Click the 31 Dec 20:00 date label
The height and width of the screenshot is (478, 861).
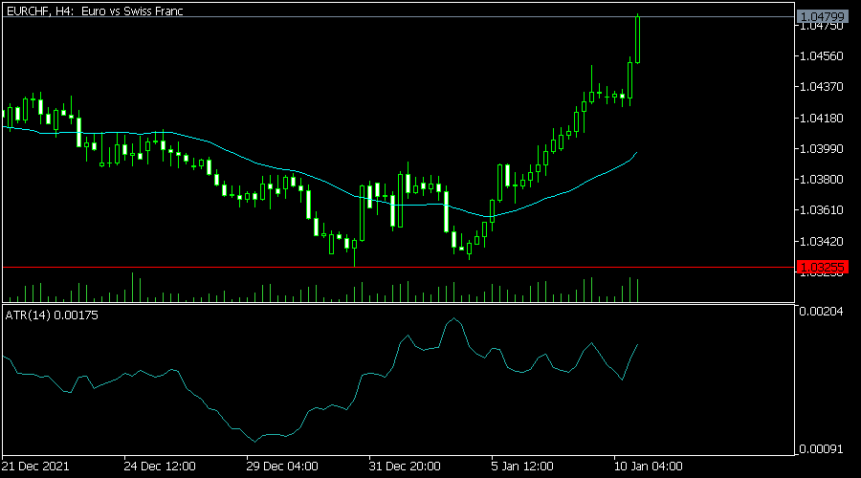[405, 467]
